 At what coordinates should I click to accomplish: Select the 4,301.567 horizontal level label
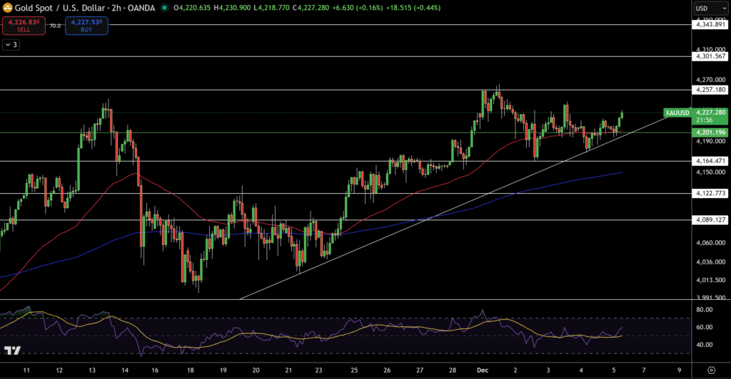[x=710, y=56]
